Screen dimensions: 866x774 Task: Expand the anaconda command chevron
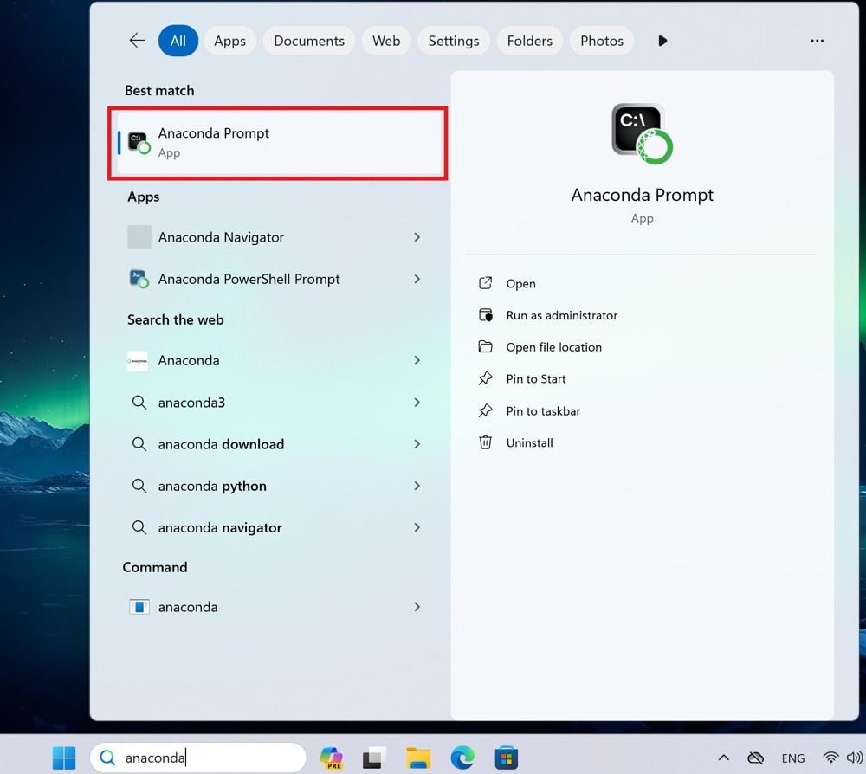[x=417, y=607]
